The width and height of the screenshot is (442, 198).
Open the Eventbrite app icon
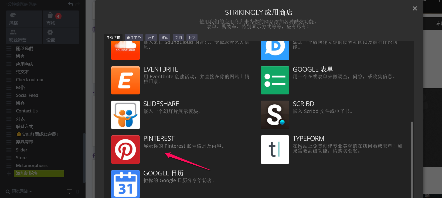pyautogui.click(x=125, y=80)
